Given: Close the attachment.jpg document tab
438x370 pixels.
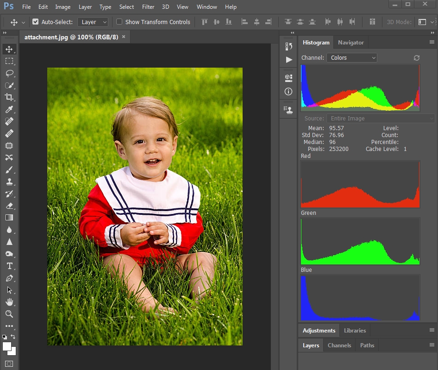Looking at the screenshot, I should click(x=124, y=37).
